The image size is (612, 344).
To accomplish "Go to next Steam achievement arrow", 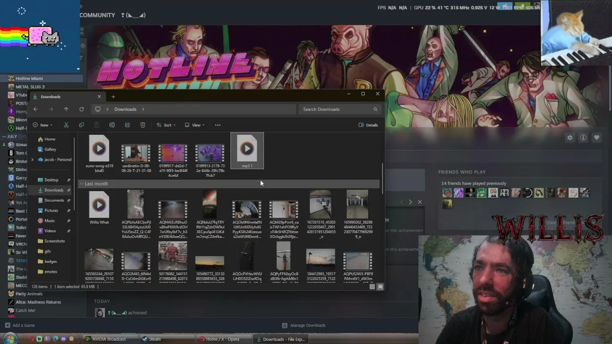I will pos(410,202).
